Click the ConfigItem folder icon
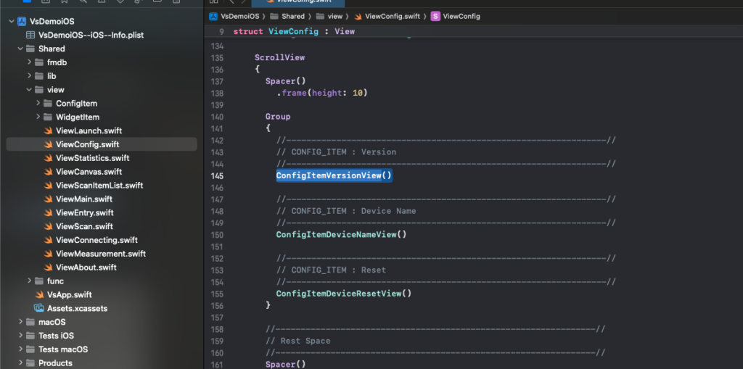Image resolution: width=743 pixels, height=369 pixels. click(x=48, y=104)
